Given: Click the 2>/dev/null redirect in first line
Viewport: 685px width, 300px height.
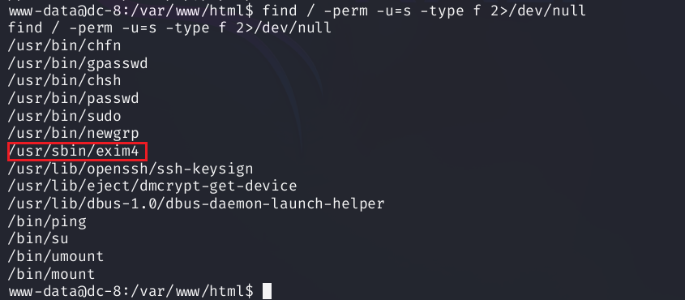Looking at the screenshot, I should coord(537,11).
